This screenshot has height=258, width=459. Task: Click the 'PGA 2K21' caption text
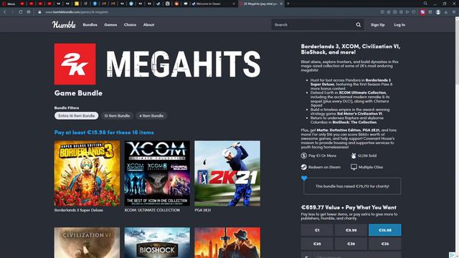(203, 210)
